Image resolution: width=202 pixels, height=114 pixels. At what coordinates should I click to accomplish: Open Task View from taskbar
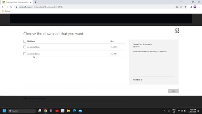pyautogui.click(x=40, y=111)
